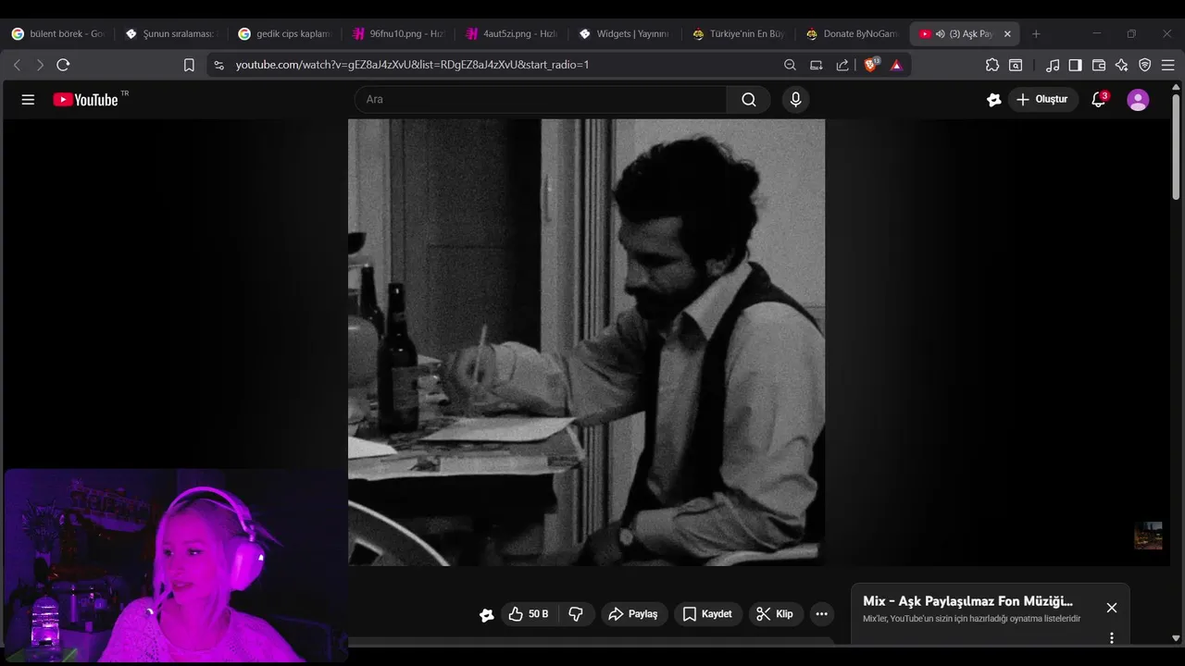The image size is (1185, 666).
Task: Click the Klip clip button
Action: point(775,614)
